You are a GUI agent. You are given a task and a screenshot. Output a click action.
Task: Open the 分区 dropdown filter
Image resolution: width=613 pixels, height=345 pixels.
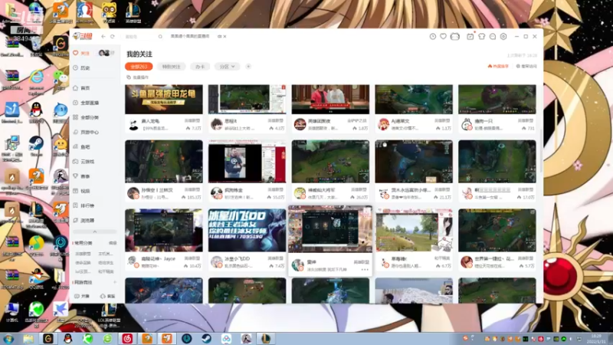(227, 67)
